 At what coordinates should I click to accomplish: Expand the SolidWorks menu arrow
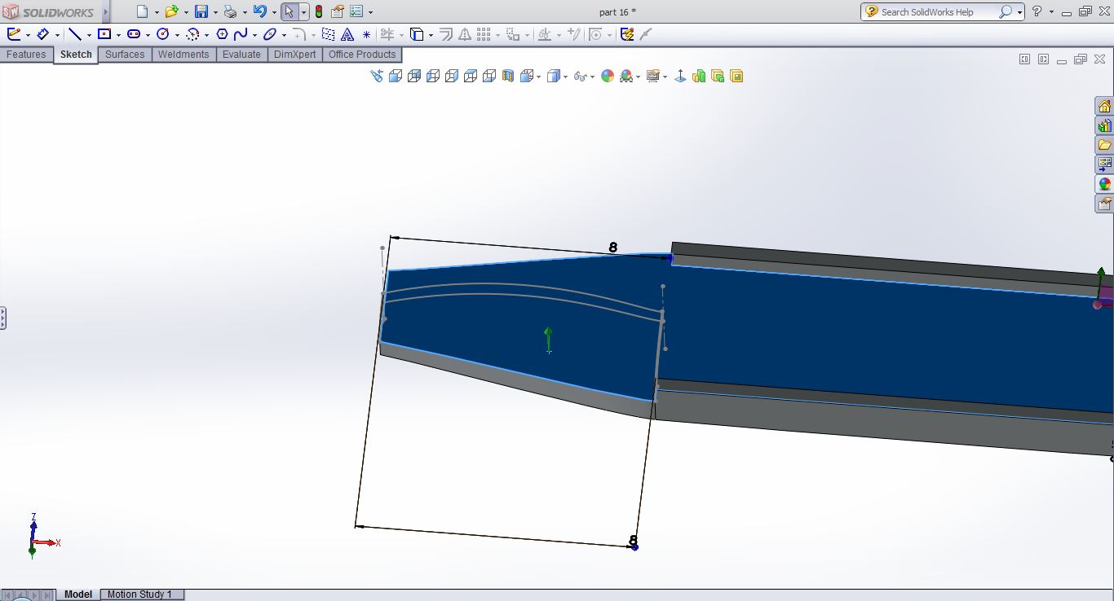(x=105, y=12)
